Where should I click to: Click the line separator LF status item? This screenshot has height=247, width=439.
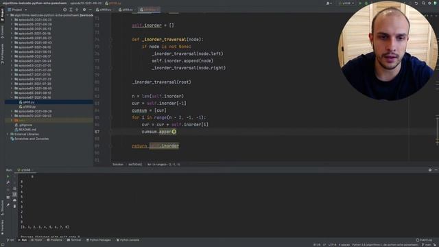324,245
